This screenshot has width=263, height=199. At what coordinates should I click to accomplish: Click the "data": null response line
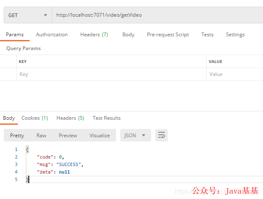click(x=53, y=172)
